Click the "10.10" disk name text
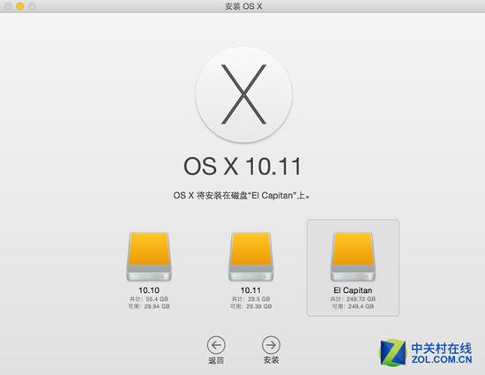485x375 pixels. coord(149,290)
